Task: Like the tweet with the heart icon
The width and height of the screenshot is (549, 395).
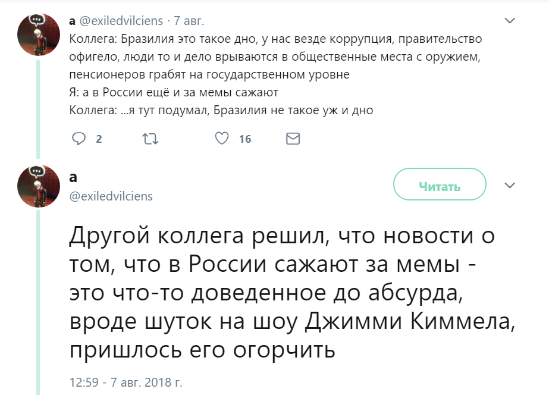Action: point(222,139)
